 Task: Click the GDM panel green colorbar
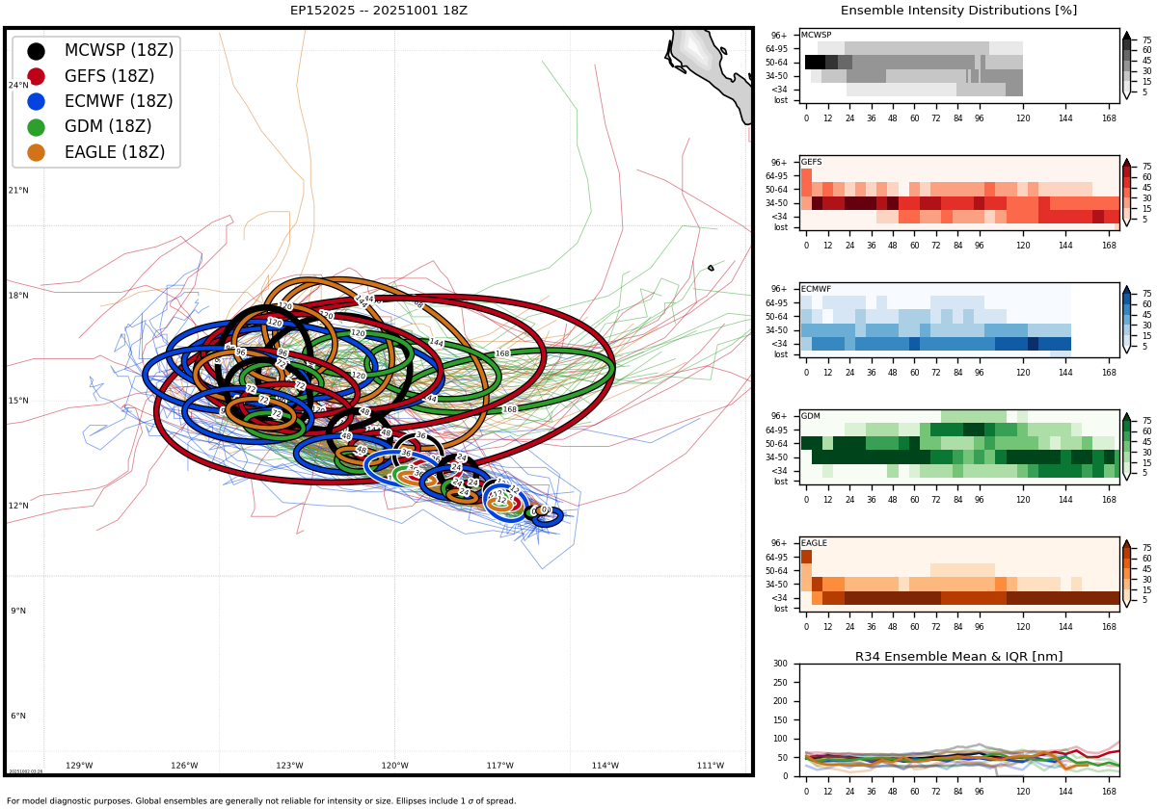1126,447
